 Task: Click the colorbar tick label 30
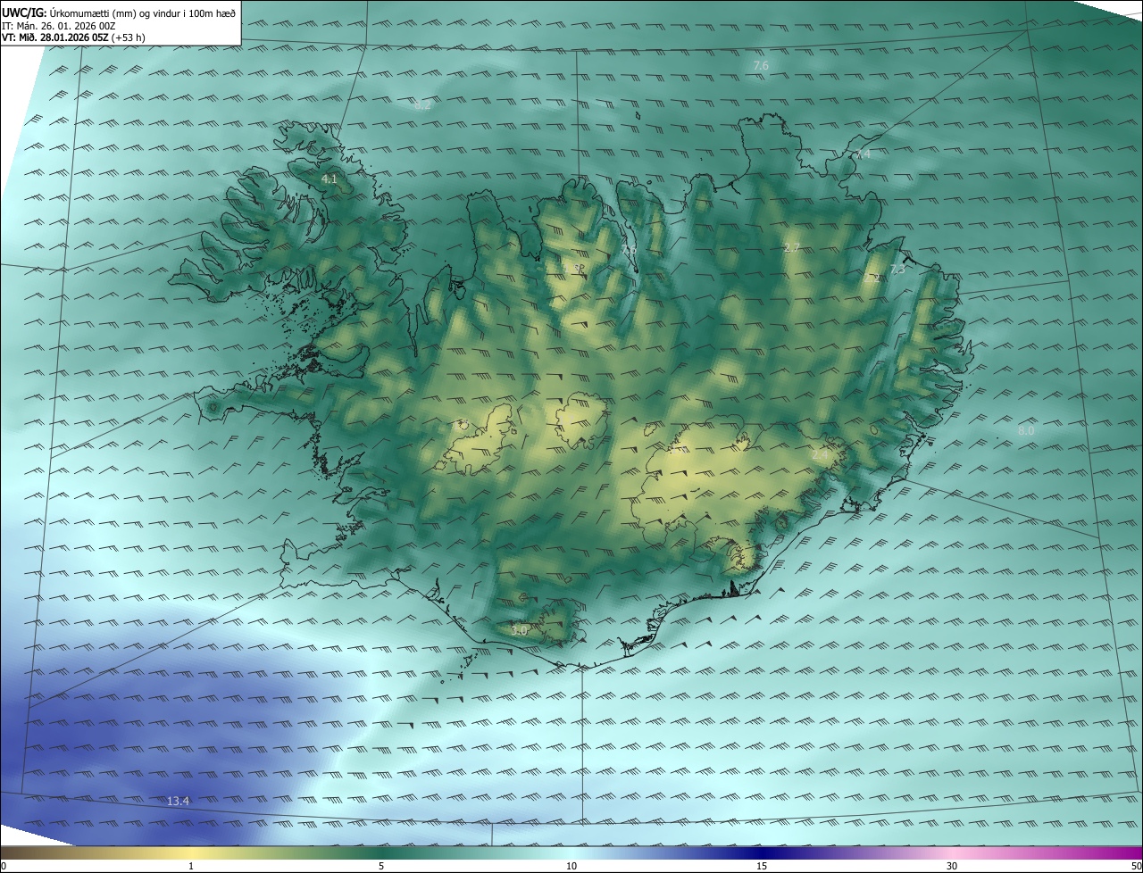(952, 866)
